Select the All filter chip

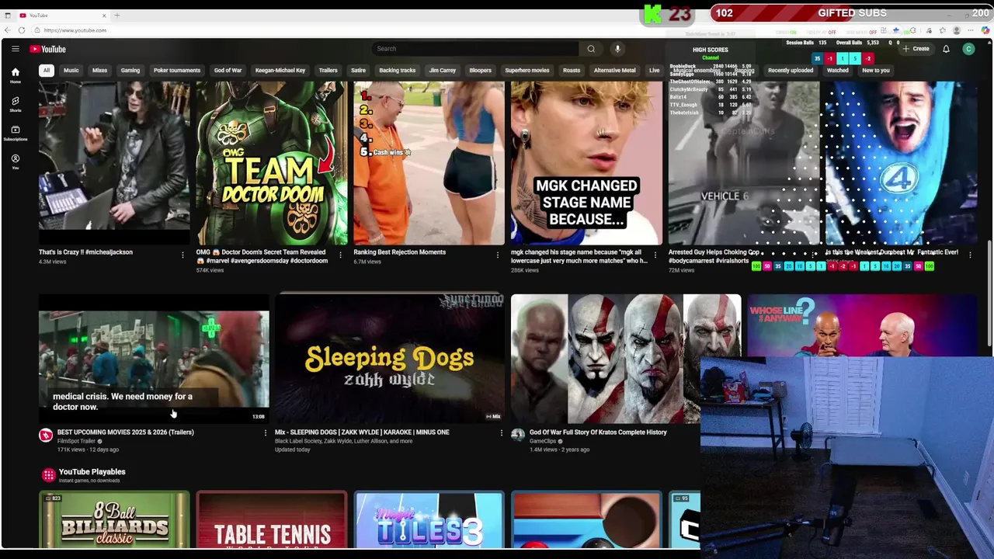[x=47, y=71]
